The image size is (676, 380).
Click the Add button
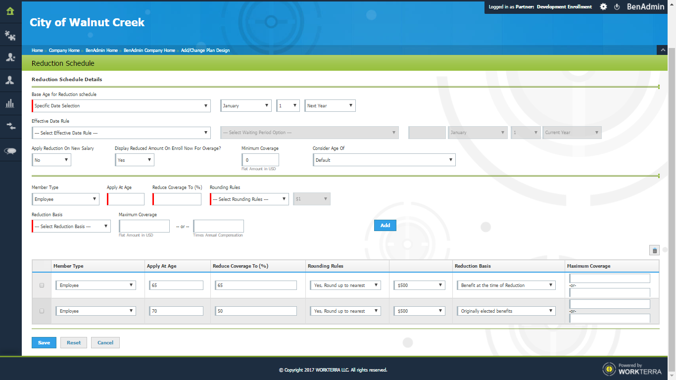tap(386, 225)
